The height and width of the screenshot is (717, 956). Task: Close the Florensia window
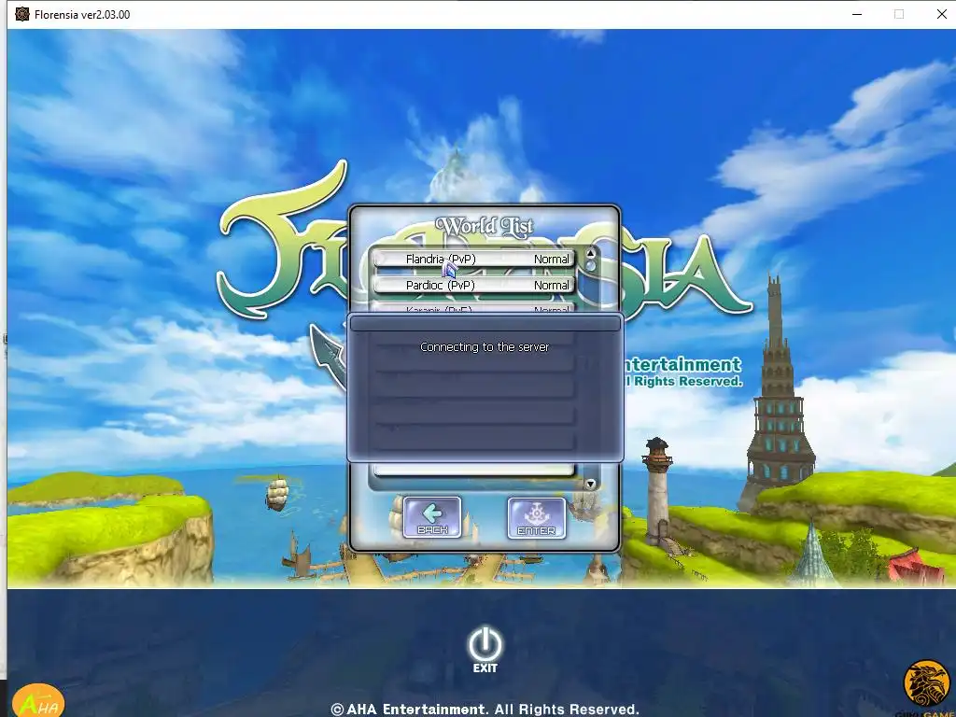941,14
